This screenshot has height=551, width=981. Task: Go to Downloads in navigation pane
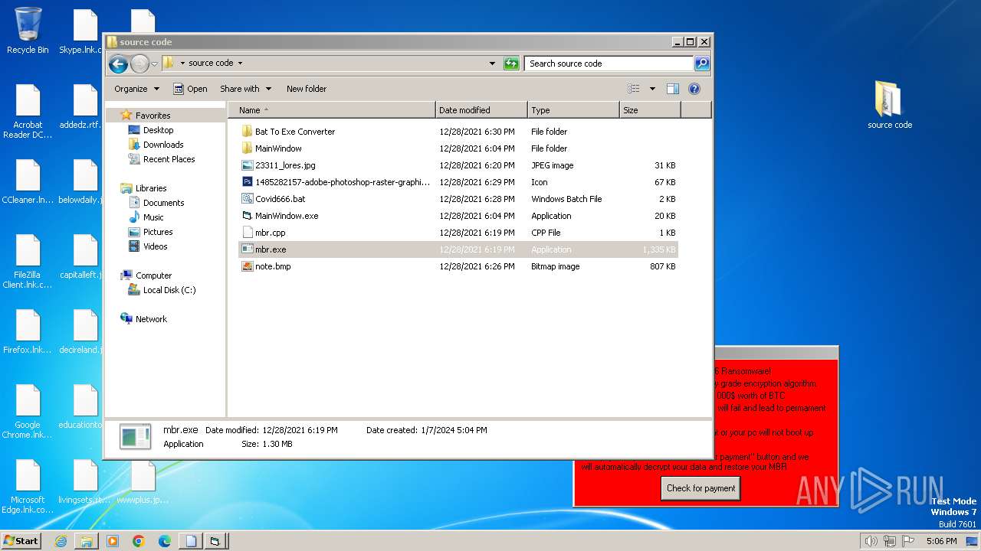click(x=163, y=145)
